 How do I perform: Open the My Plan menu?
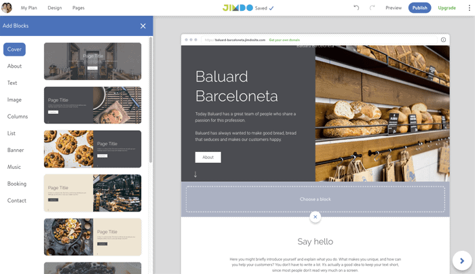click(x=28, y=8)
